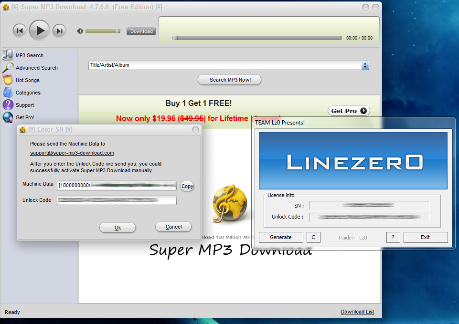The height and width of the screenshot is (324, 459).
Task: Click the Super MP3 Download globe logo
Action: point(230,204)
